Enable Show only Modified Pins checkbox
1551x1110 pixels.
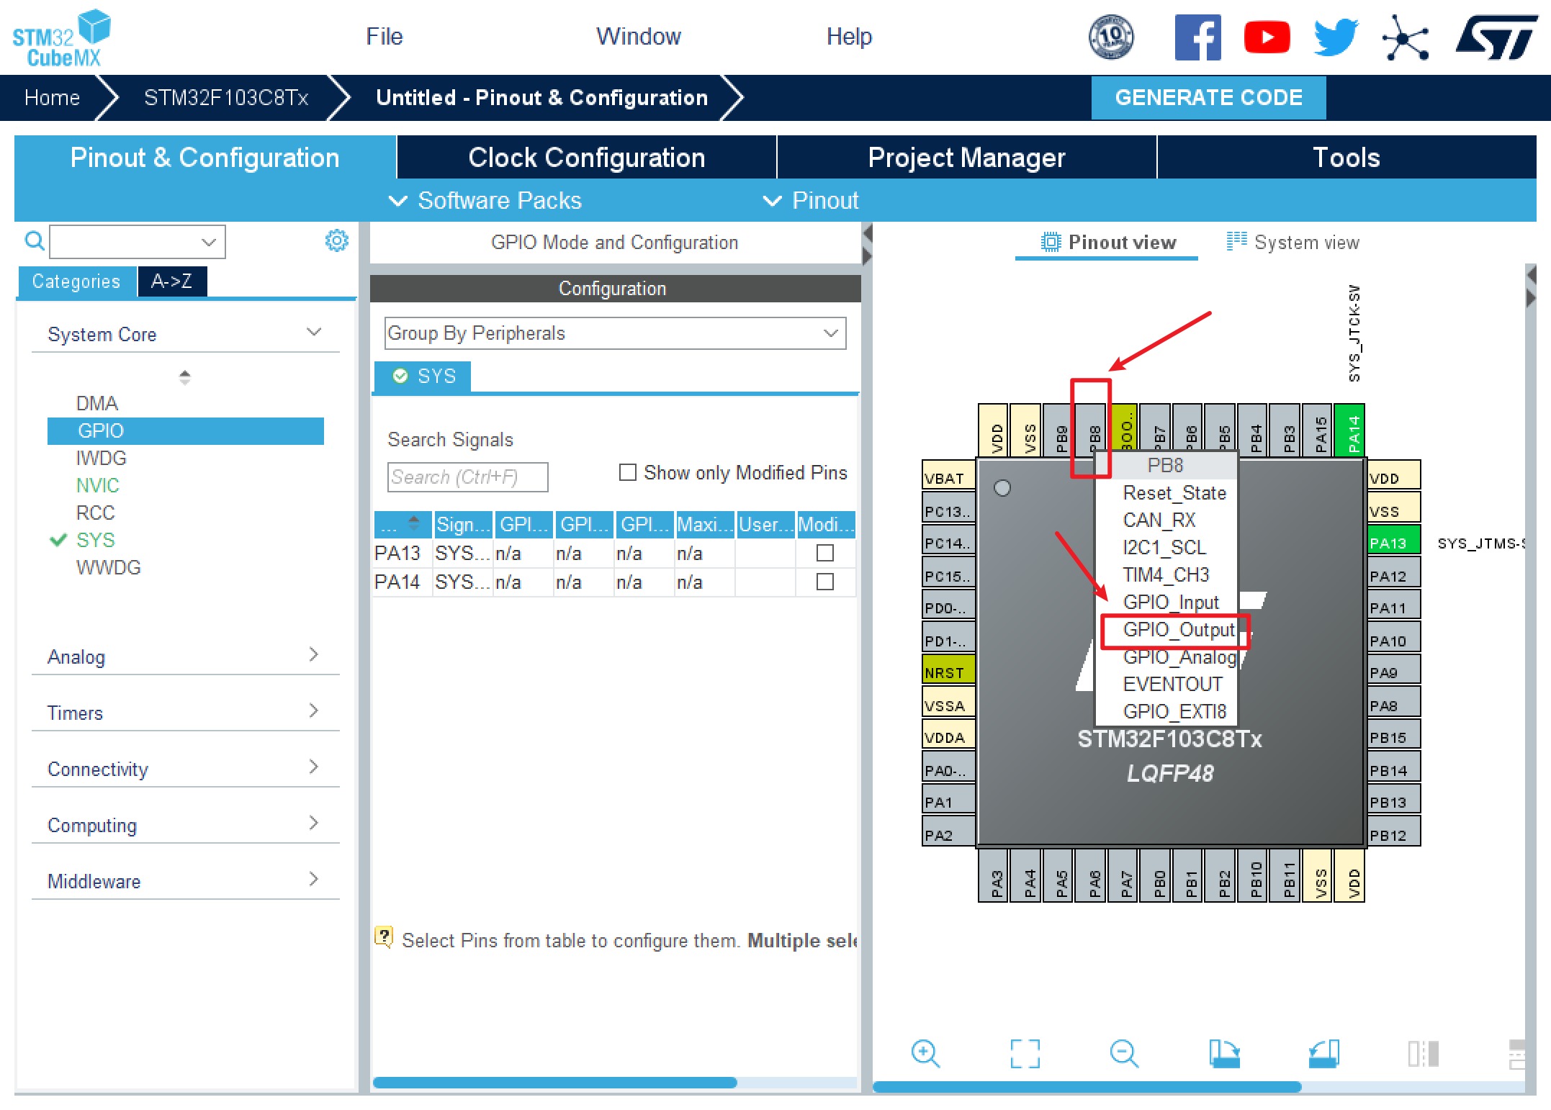[628, 472]
